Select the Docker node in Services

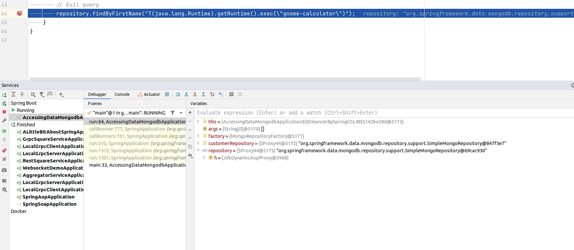18,211
